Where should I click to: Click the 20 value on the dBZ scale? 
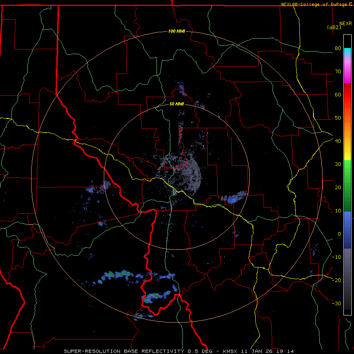point(338,187)
